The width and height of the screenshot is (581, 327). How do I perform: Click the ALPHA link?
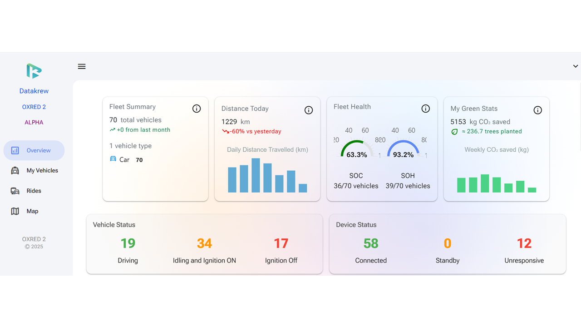pos(34,123)
